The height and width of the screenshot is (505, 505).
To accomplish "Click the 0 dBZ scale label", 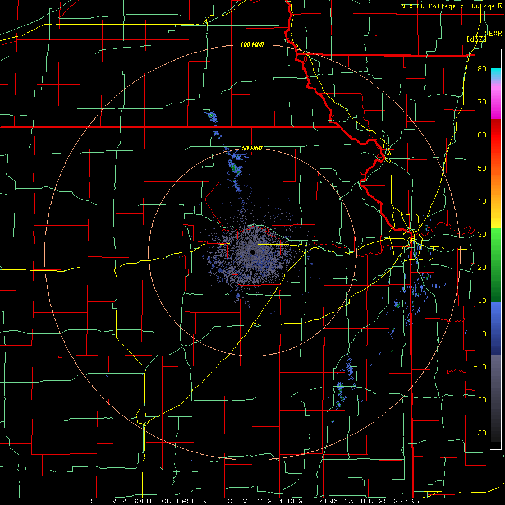I will click(484, 334).
